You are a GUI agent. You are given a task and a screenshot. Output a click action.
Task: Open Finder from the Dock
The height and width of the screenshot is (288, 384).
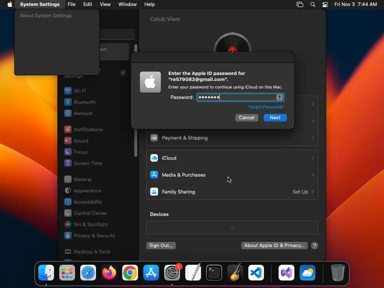click(46, 273)
